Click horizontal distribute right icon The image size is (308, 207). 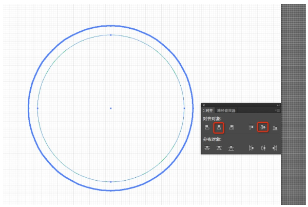275,148
